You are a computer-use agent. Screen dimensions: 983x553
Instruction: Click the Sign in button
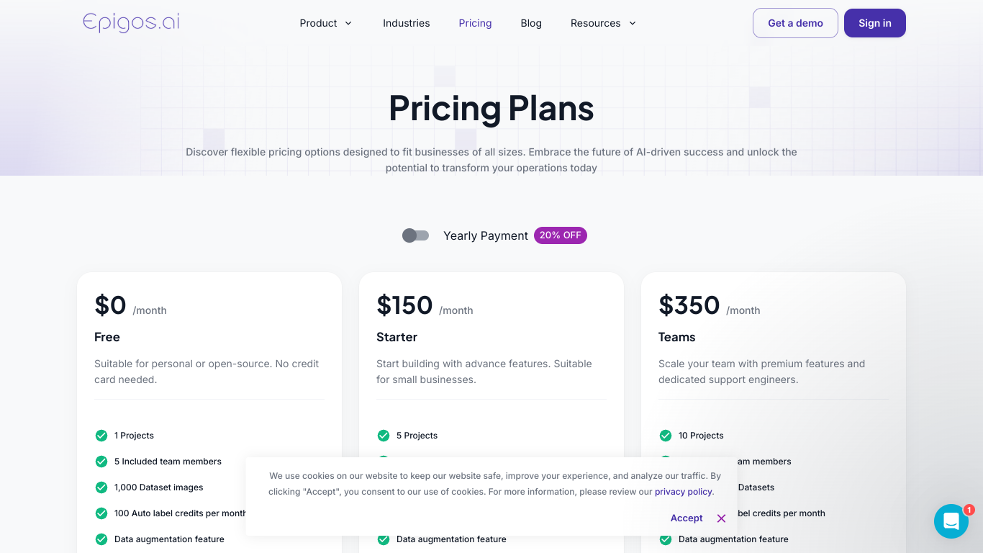point(875,23)
